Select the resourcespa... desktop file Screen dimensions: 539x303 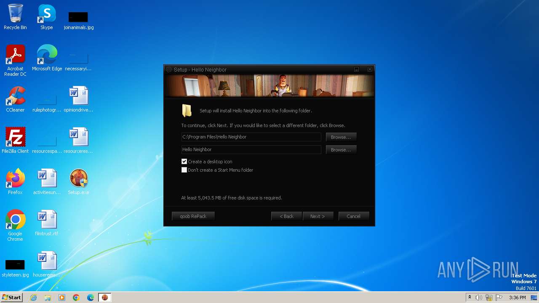coord(47,144)
